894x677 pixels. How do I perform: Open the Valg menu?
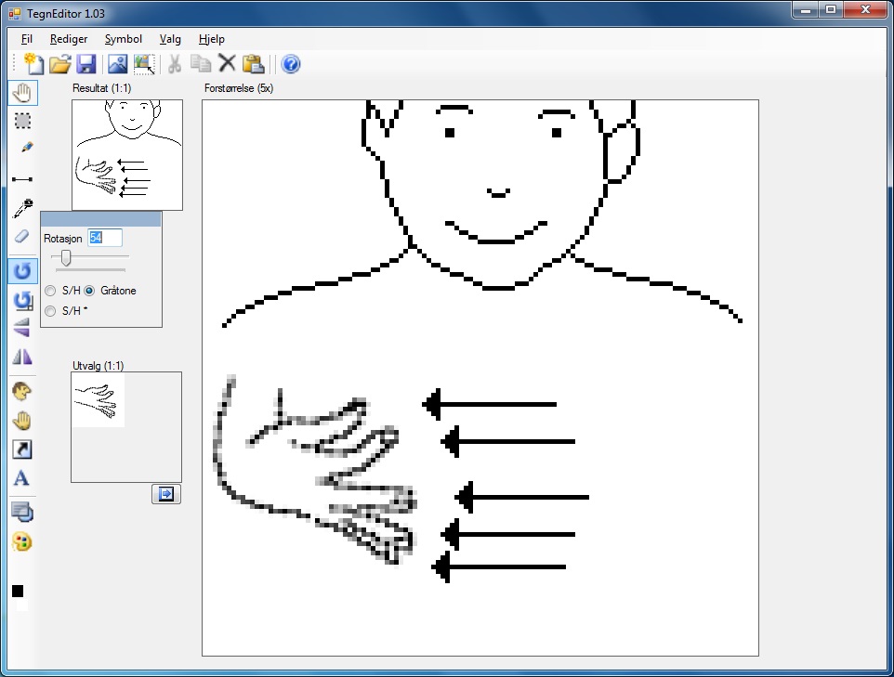pos(170,39)
